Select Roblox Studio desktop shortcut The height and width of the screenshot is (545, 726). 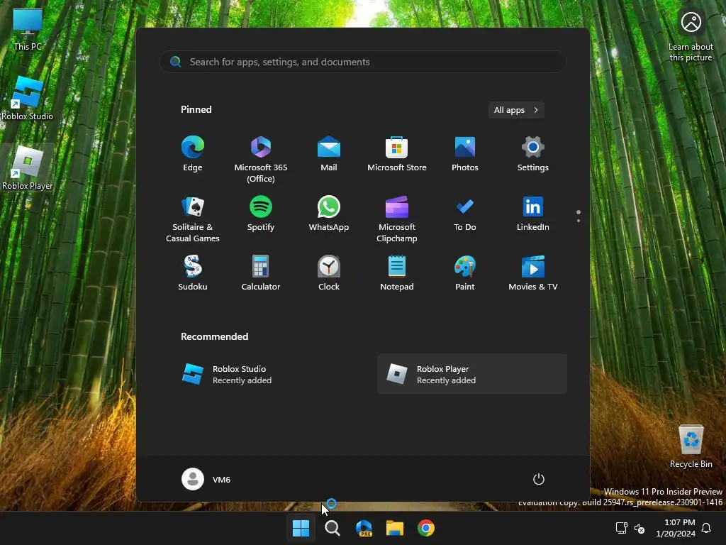[x=28, y=98]
